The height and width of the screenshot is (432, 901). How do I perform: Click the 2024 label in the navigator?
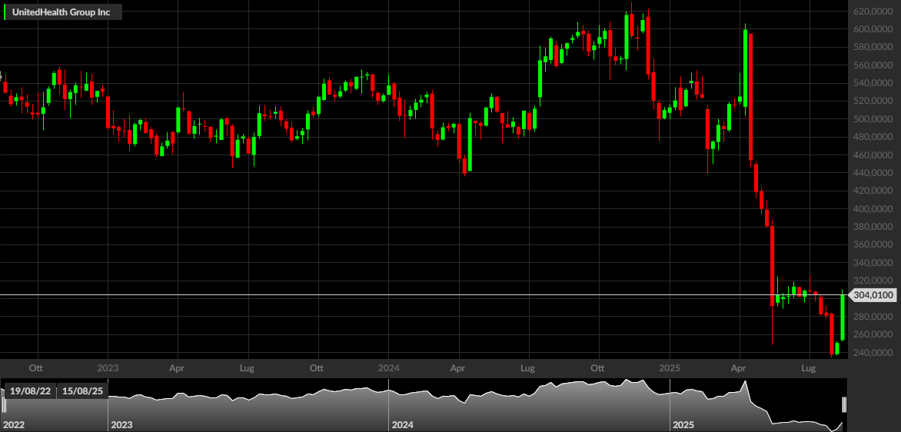pyautogui.click(x=402, y=425)
